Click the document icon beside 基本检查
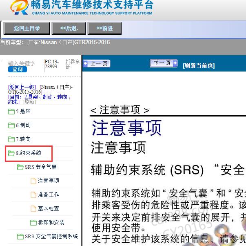246x246 pixels. pos(33,209)
